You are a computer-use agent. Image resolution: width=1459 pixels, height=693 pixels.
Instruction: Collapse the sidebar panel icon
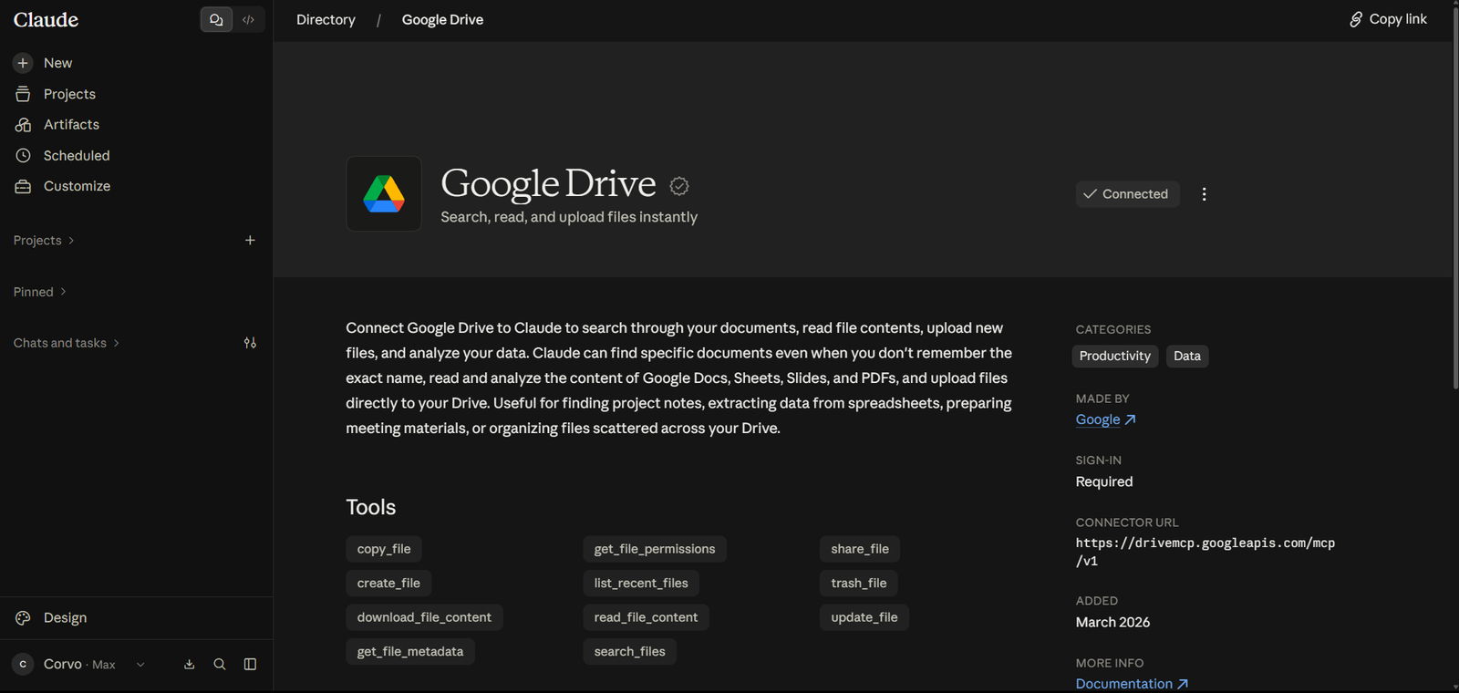pos(250,665)
